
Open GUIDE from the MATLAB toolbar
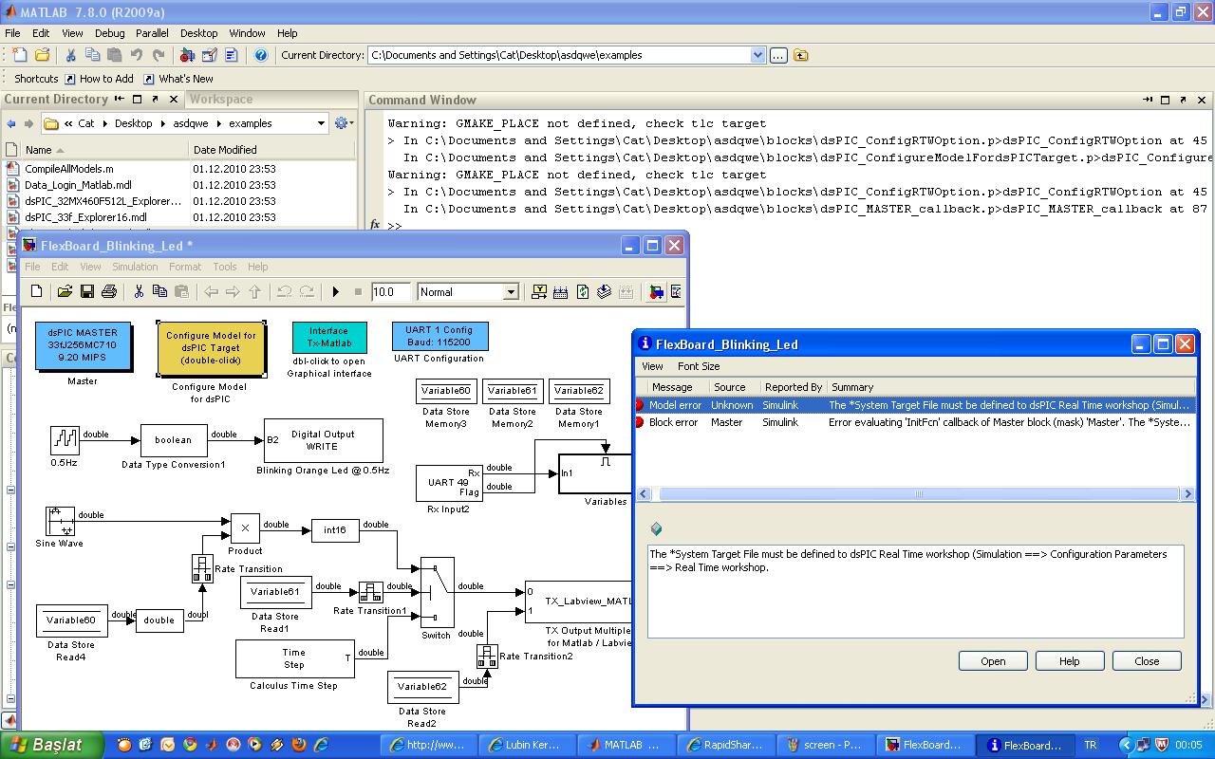[209, 55]
